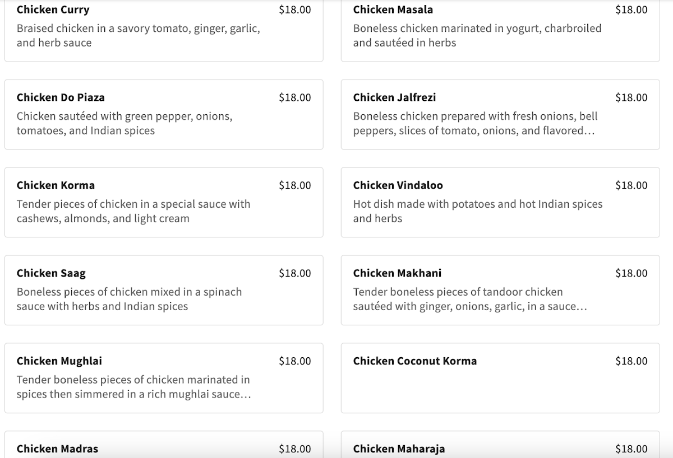This screenshot has width=673, height=458.
Task: Click the Chicken Do Piaza description
Action: tap(125, 123)
